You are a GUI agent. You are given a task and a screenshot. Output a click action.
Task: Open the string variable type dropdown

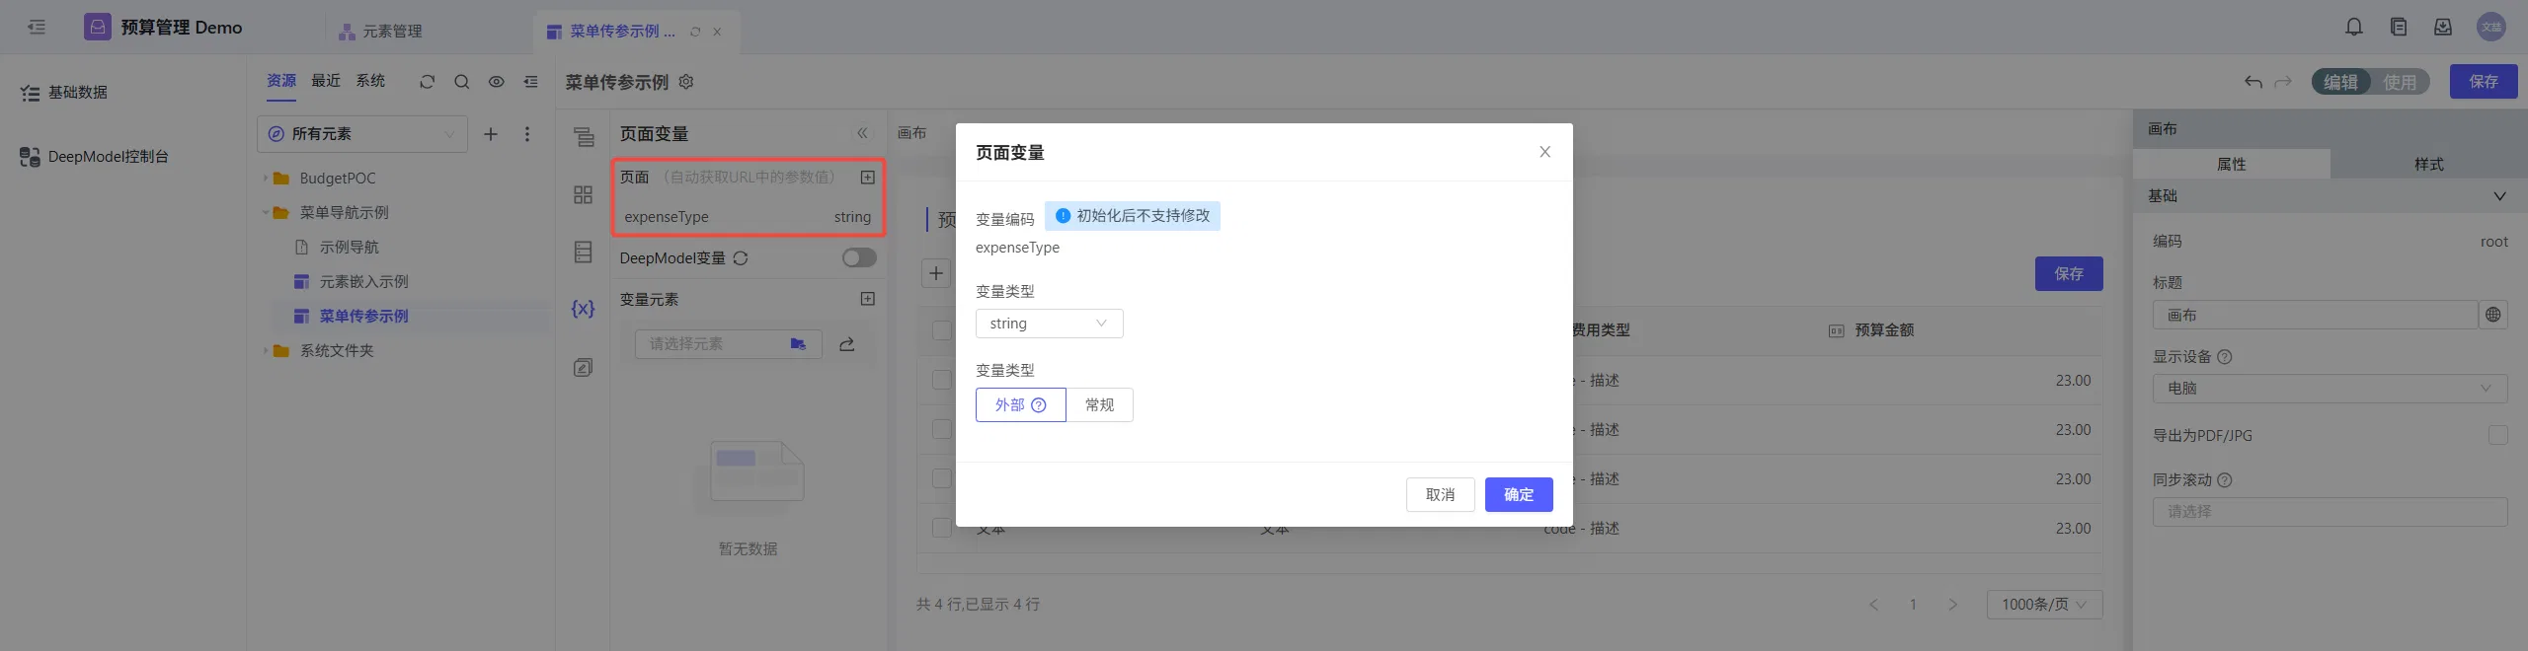(1049, 324)
